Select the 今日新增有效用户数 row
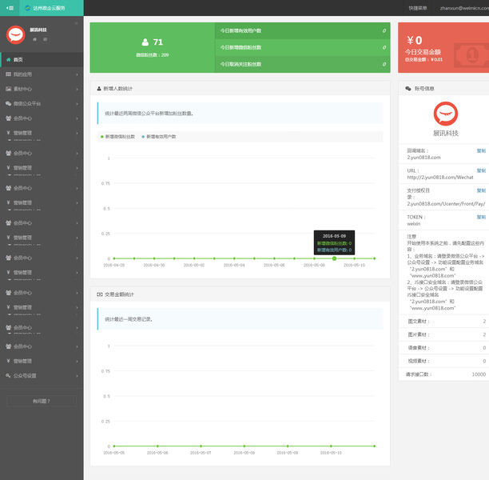The image size is (489, 480). click(x=303, y=30)
